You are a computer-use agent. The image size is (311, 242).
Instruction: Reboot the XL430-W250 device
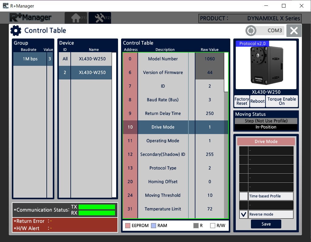[258, 101]
